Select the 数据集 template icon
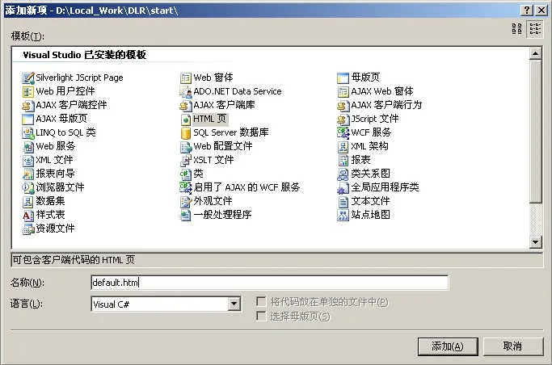The height and width of the screenshot is (365, 552). pyautogui.click(x=27, y=201)
